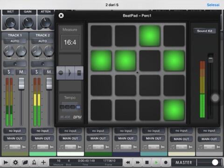The width and height of the screenshot is (224, 168).
Task: Click the fast forward button in main transport
Action: point(138,162)
